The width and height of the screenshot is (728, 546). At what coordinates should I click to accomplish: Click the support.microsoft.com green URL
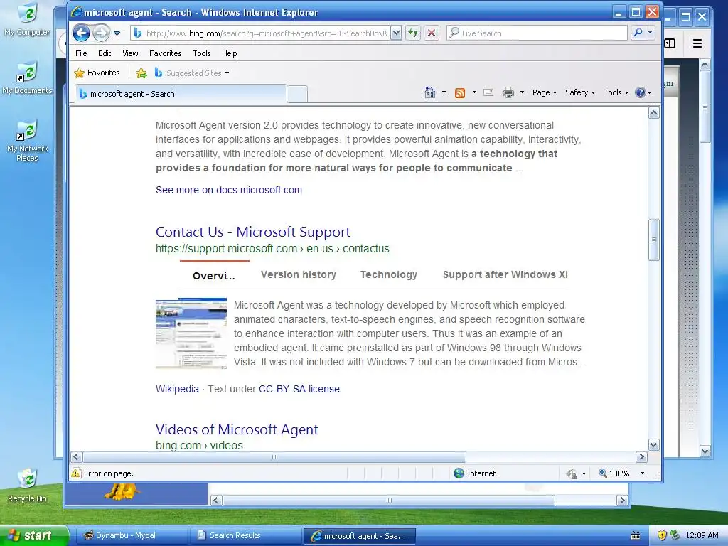(272, 248)
